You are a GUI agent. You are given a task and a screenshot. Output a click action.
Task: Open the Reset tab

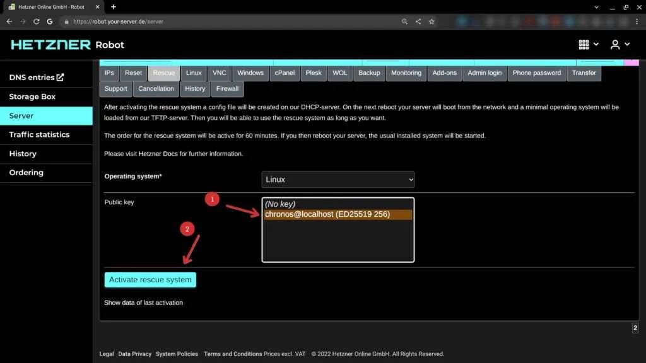pos(133,73)
